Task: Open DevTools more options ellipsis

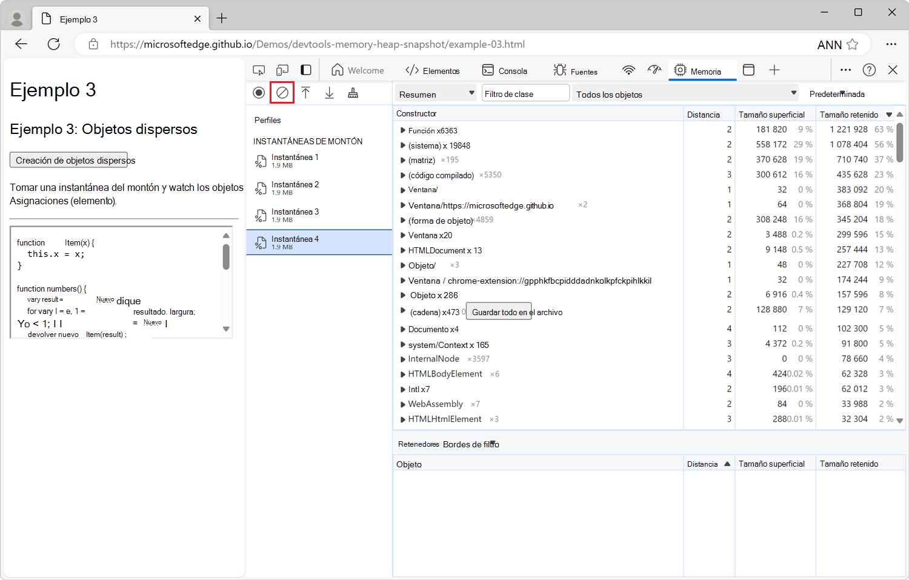Action: click(846, 70)
